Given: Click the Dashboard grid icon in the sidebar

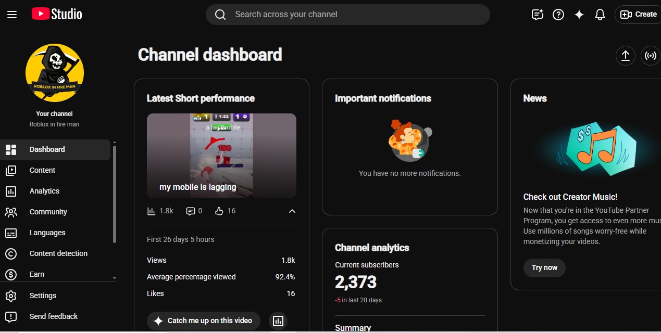Looking at the screenshot, I should 11,150.
